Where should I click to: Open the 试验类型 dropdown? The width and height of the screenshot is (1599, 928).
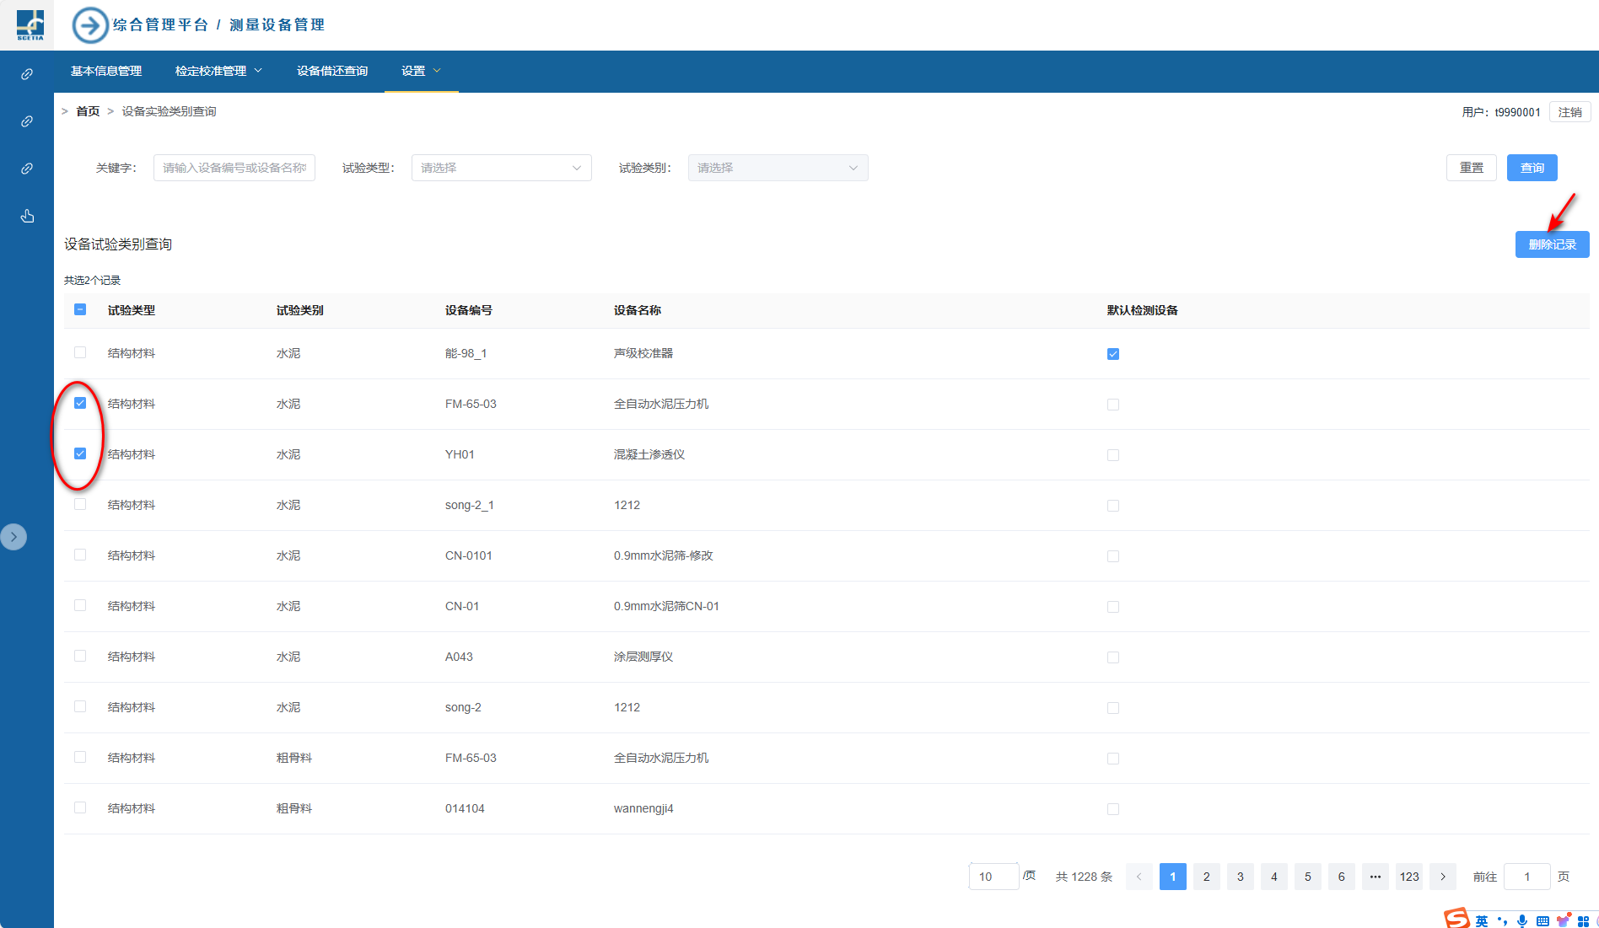501,168
